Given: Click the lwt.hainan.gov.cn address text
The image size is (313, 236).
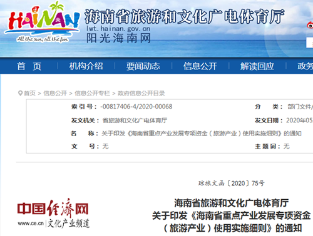Looking at the screenshot, I should point(118,28).
